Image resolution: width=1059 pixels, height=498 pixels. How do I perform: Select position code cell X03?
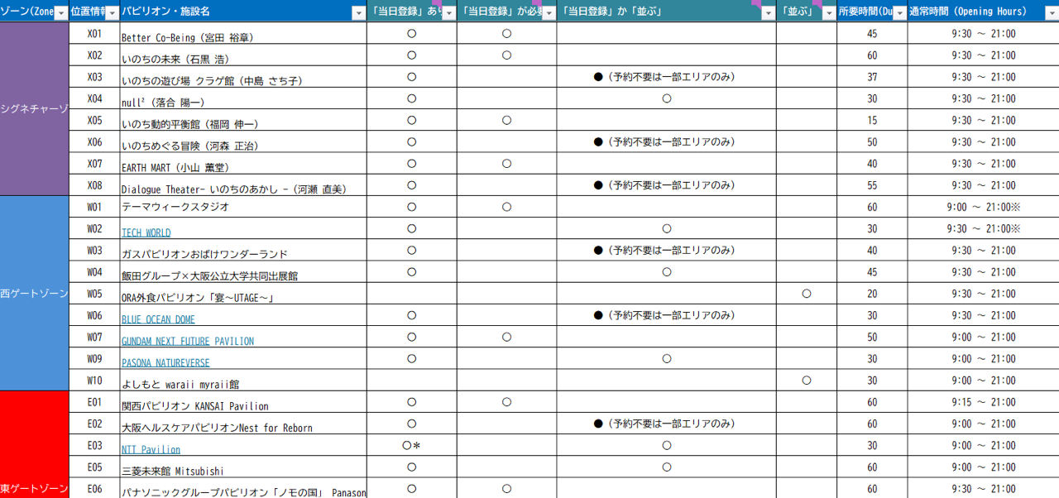click(x=94, y=77)
